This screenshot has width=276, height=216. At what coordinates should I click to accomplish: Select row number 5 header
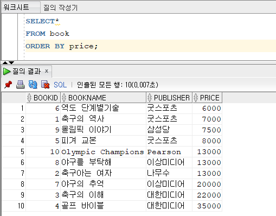[14, 151]
